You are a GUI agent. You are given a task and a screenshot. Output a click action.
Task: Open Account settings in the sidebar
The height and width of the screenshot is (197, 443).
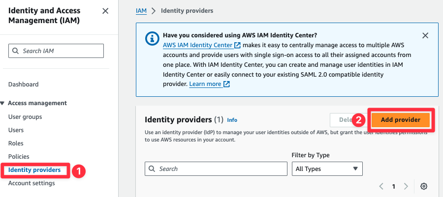point(32,183)
